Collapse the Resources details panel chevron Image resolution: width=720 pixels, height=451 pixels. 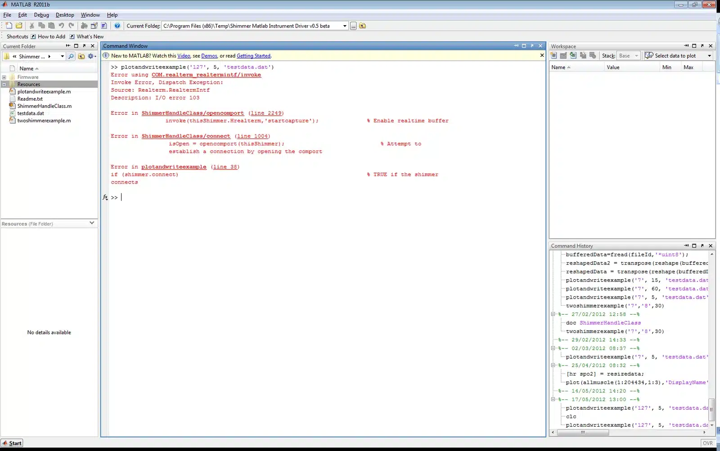[92, 223]
